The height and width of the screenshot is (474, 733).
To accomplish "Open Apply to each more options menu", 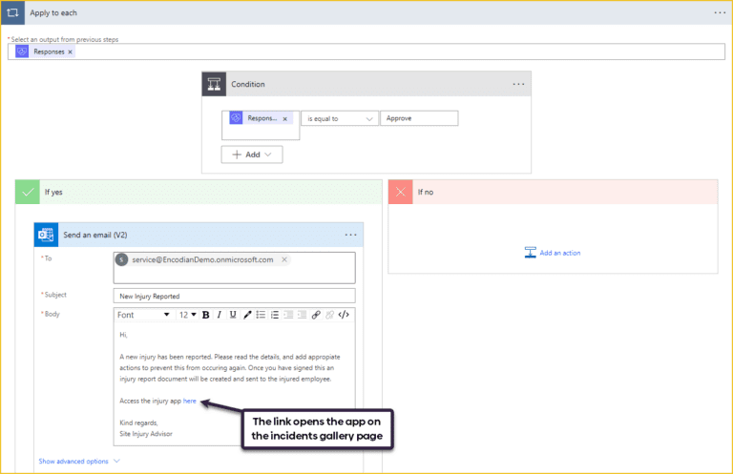I will [x=719, y=12].
